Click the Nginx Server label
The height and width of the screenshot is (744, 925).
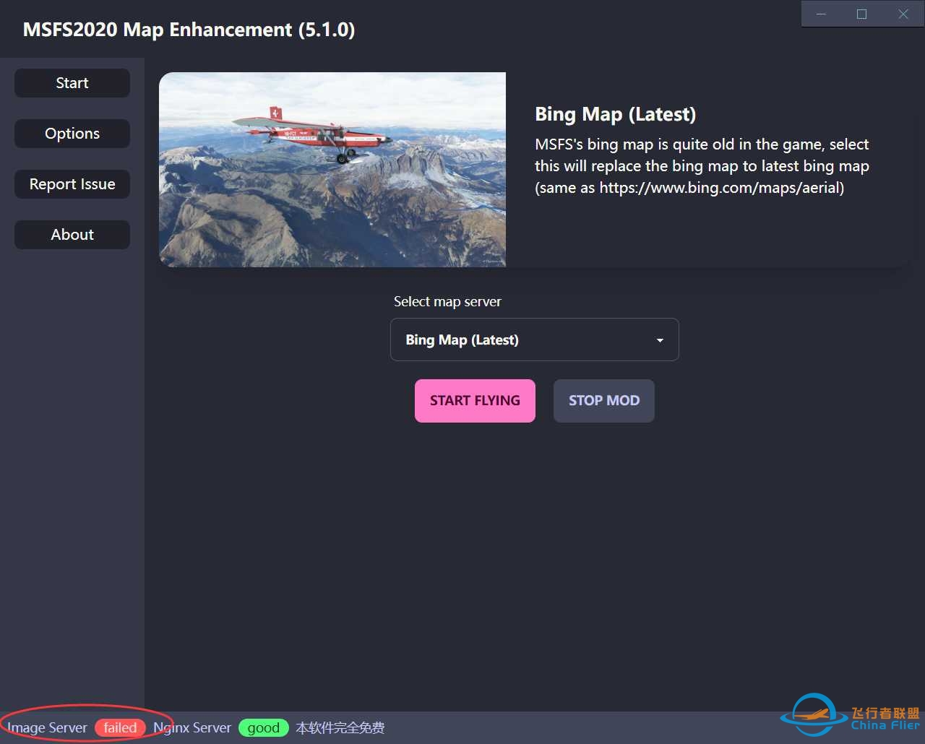click(x=192, y=728)
